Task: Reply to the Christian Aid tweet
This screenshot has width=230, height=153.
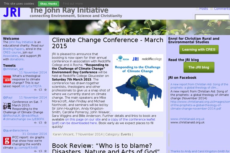Action: (36, 90)
